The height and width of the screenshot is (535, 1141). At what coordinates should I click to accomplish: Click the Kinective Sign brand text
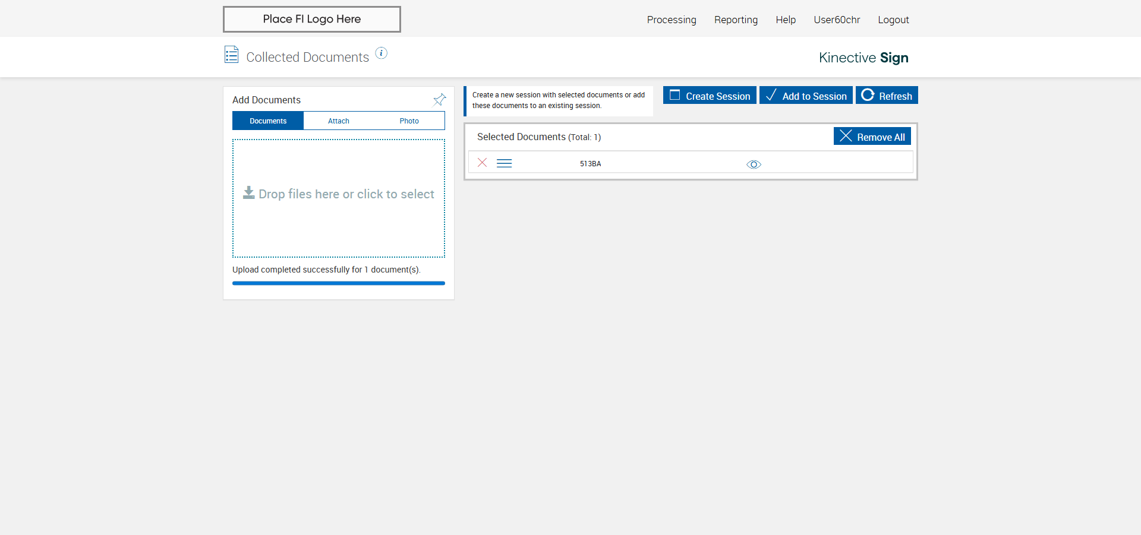[x=863, y=58]
